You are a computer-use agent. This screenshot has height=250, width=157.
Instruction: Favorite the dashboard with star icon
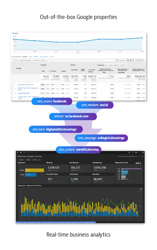point(139,156)
